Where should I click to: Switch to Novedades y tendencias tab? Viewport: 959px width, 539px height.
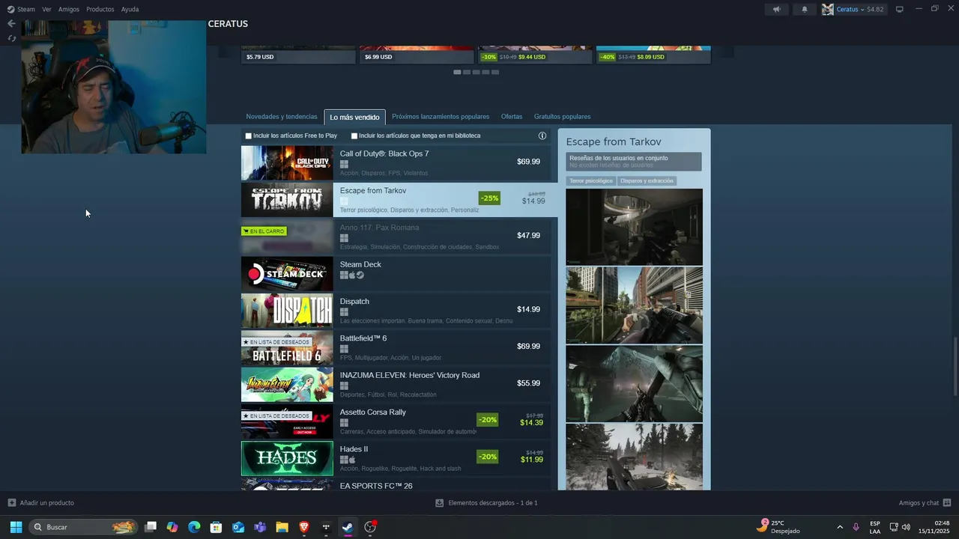[x=282, y=117]
